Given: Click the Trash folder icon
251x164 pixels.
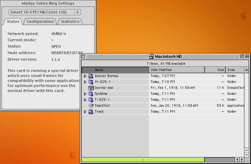Looking at the screenshot, I should 91,112.
